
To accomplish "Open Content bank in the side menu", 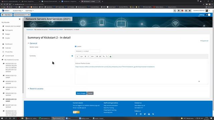I will pos(10,56).
